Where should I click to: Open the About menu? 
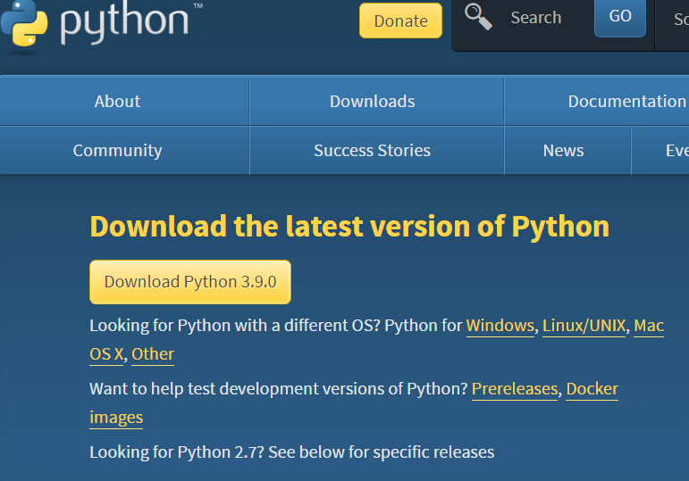tap(124, 102)
